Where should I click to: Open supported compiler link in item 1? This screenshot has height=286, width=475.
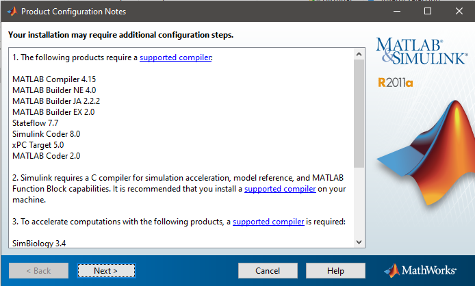[x=175, y=57]
